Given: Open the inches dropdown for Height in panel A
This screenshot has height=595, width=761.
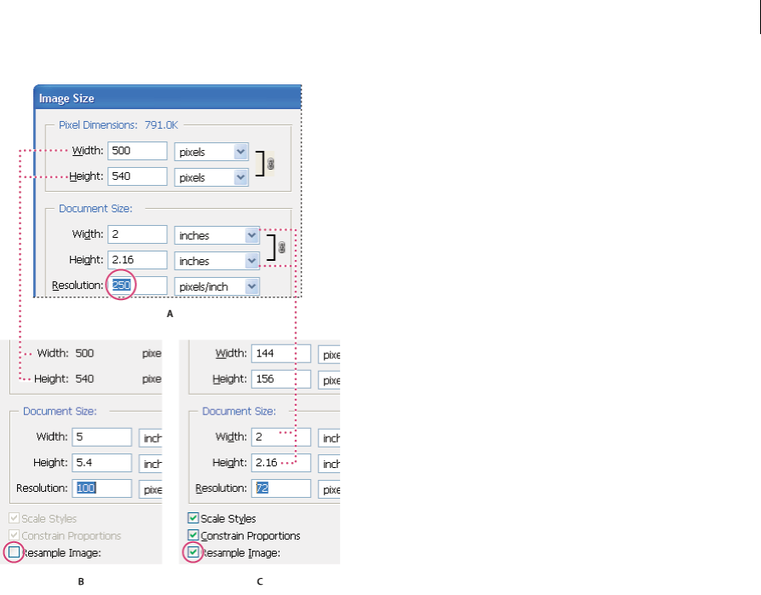Looking at the screenshot, I should [x=217, y=261].
